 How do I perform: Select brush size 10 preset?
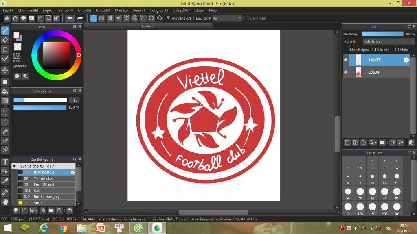click(x=372, y=178)
